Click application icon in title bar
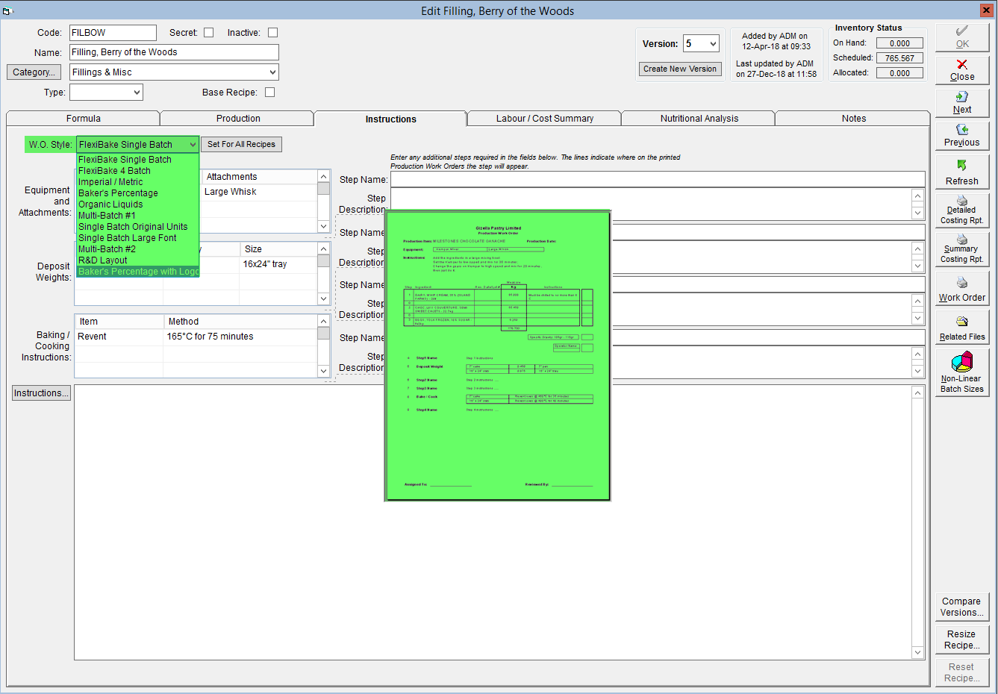 click(x=8, y=10)
